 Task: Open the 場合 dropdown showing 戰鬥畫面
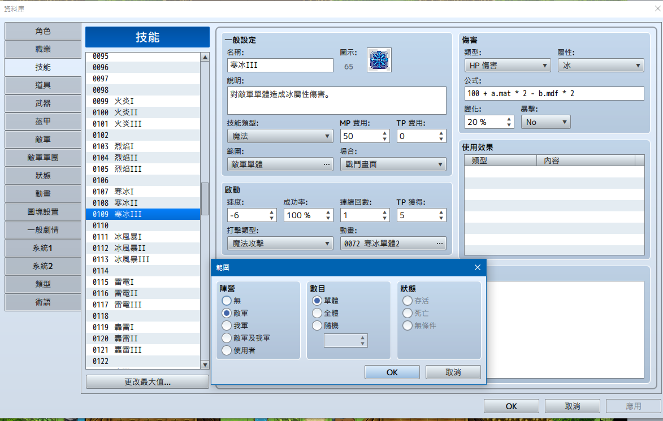tap(393, 164)
